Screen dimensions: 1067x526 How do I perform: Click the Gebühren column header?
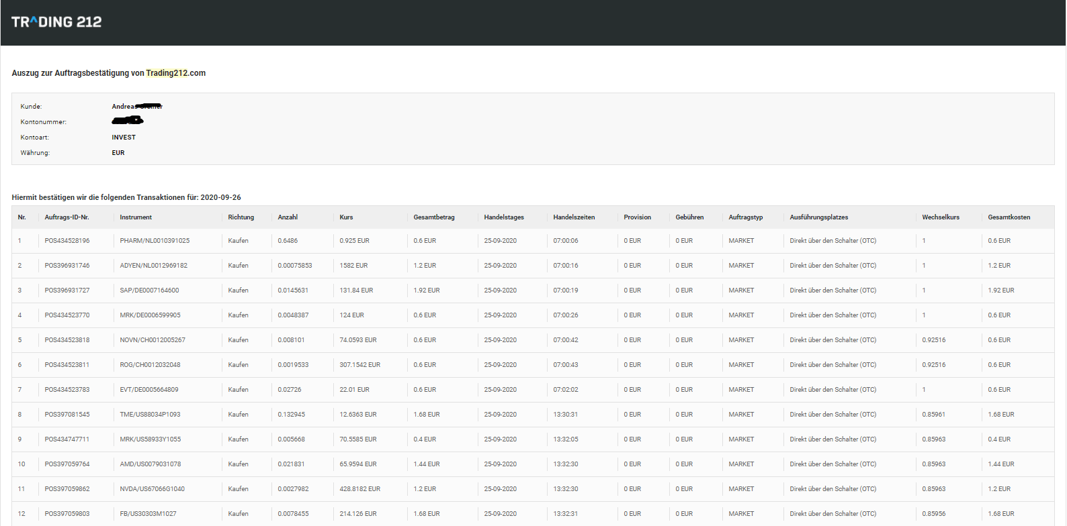coord(690,217)
